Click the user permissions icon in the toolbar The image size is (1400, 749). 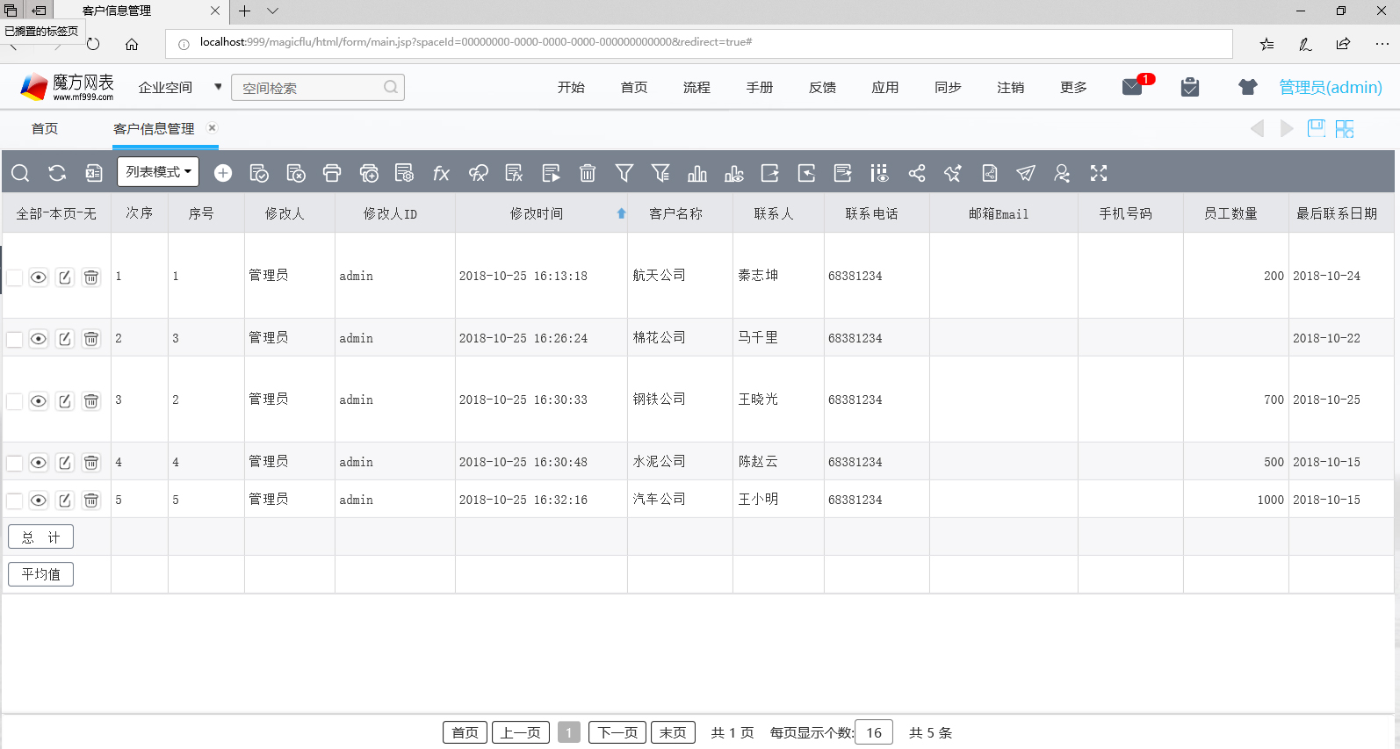point(1062,173)
